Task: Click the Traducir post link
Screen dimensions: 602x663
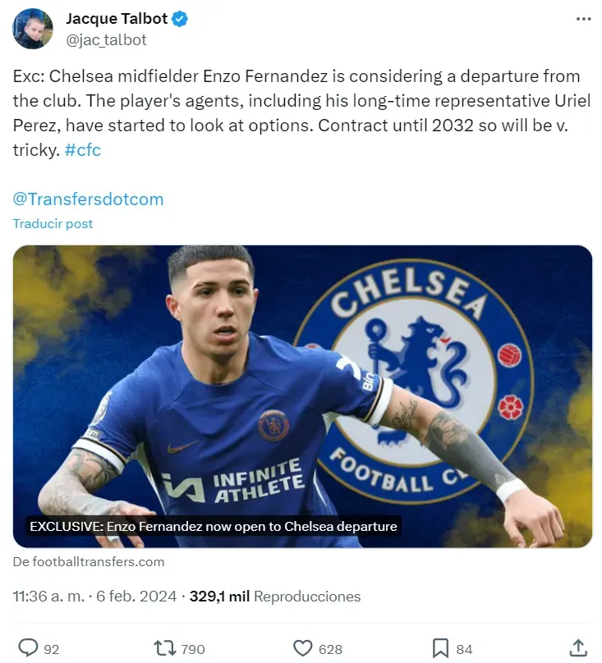Action: (53, 223)
